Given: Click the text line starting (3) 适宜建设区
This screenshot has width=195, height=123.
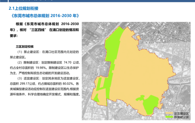Looking at the screenshot, I should click(x=49, y=78).
